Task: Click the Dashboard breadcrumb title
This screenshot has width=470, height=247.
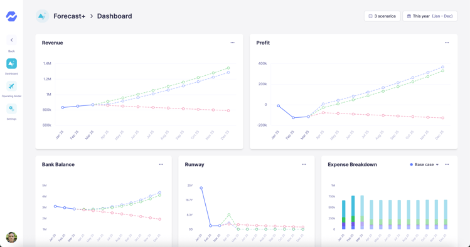Action: coord(114,16)
